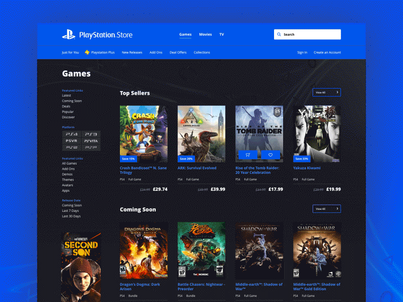This screenshot has height=302, width=403.
Task: Open inFamous Second Son banner
Action: [x=81, y=267]
